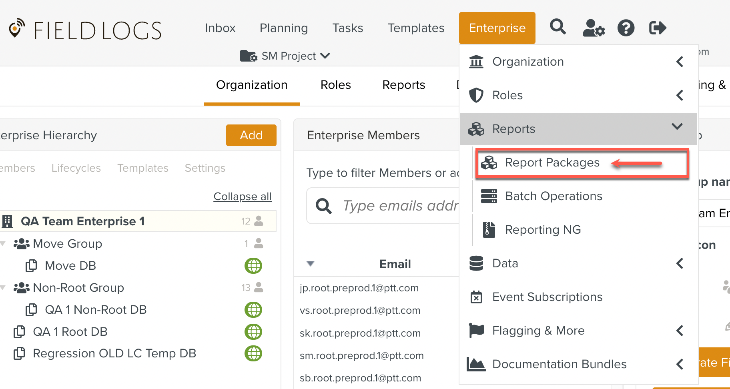Click the search magnifier icon in header

558,27
